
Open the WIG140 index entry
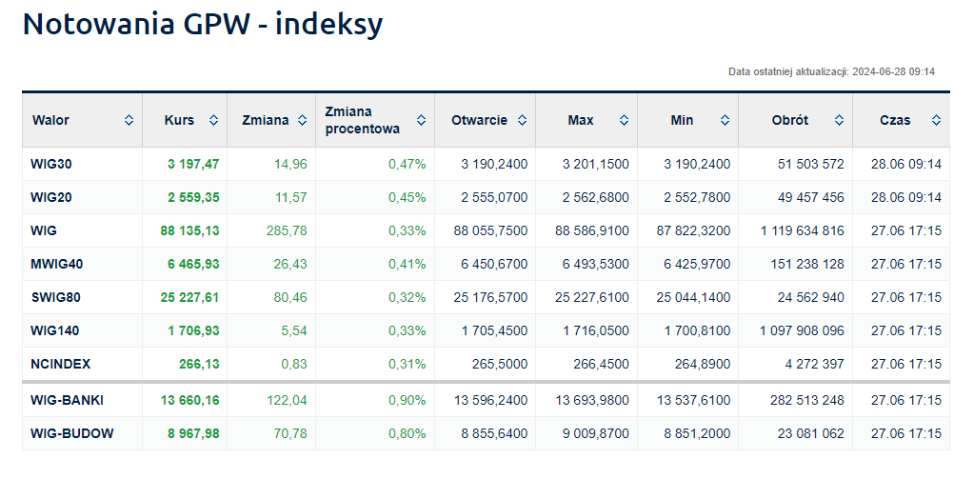click(55, 330)
